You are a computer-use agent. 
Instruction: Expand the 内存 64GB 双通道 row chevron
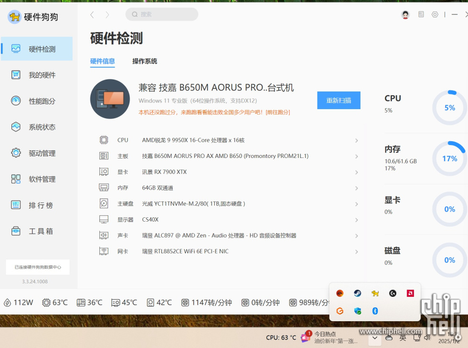(x=356, y=188)
